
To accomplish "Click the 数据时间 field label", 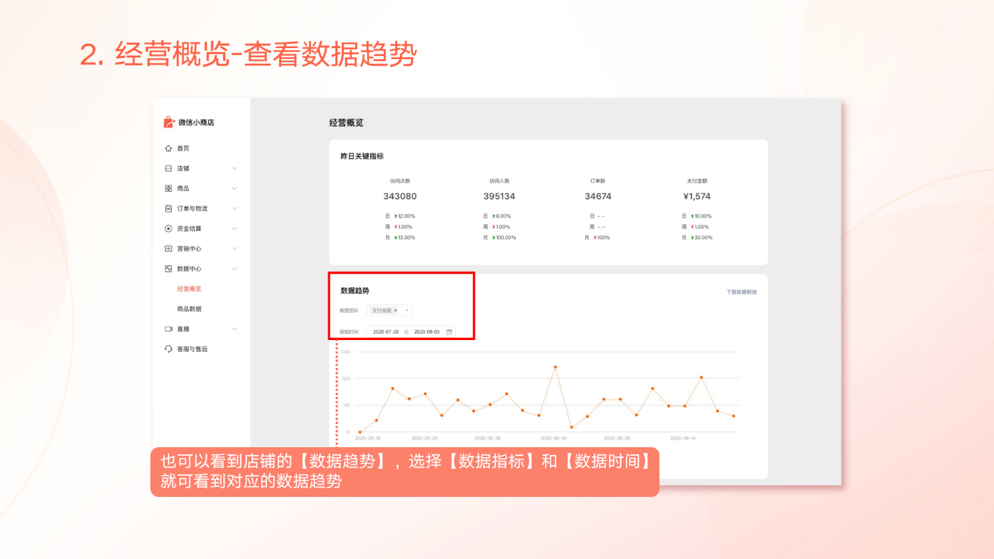I will [x=349, y=332].
